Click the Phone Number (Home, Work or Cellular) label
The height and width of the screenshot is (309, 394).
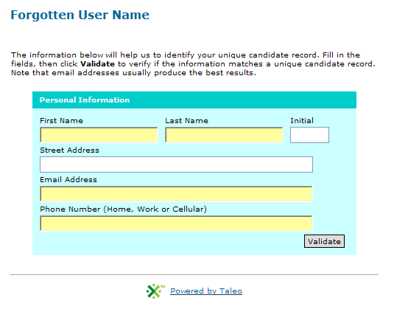[x=124, y=209]
